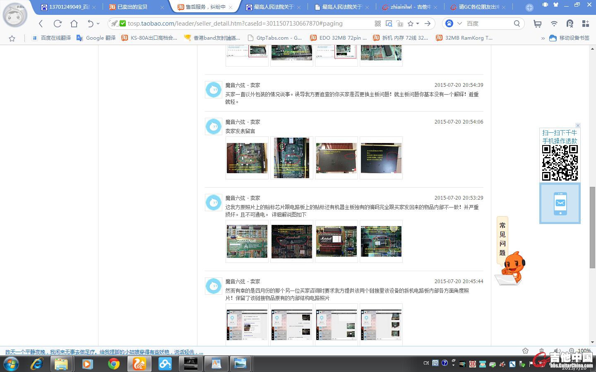Expand the search engine selector dropdown
This screenshot has width=596, height=372.
(x=459, y=24)
